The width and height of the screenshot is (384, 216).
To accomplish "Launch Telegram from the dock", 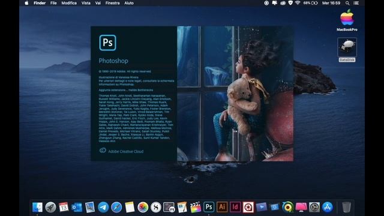I will (103, 208).
